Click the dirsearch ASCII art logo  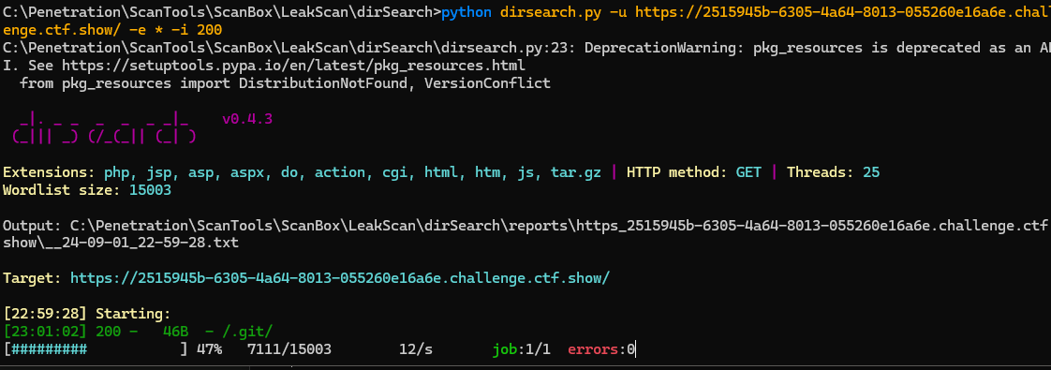coord(104,128)
